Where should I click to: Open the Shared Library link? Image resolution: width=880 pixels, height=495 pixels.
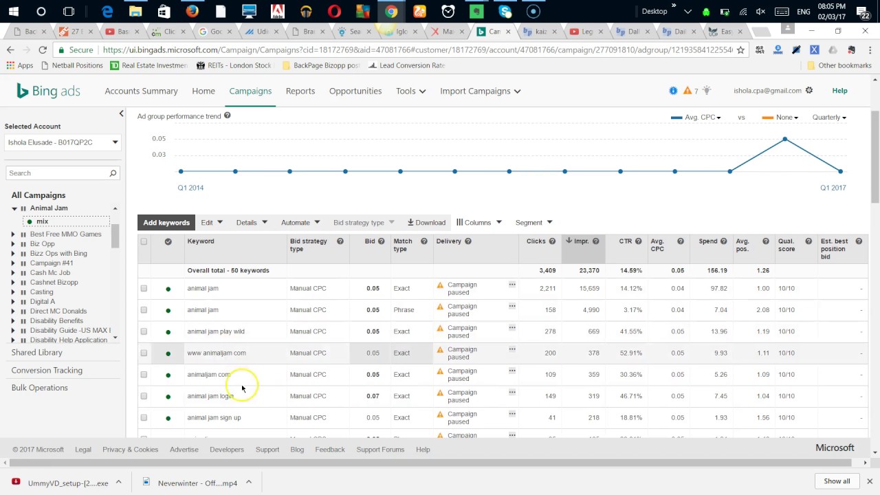36,353
